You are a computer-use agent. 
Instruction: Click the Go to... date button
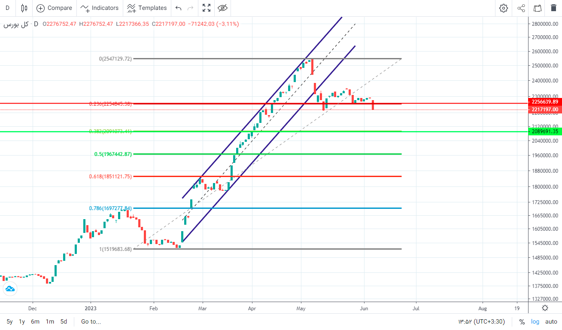[91, 321]
